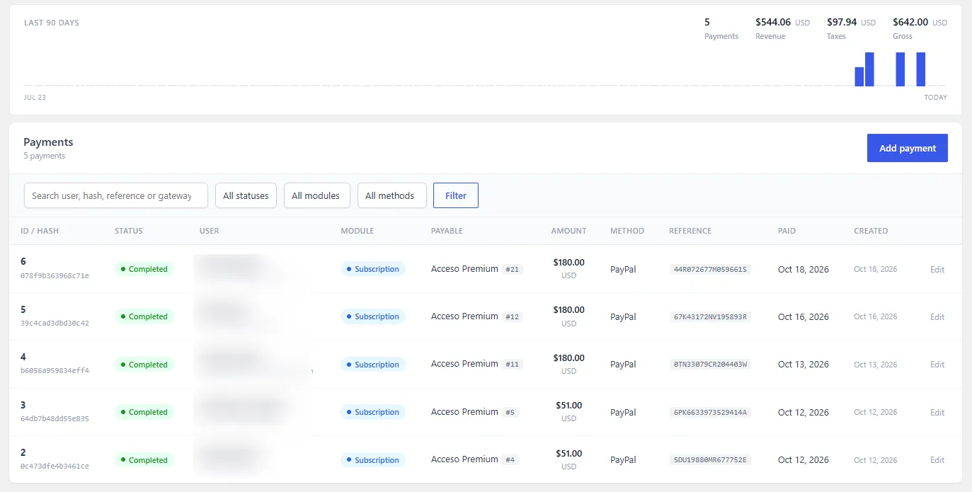The image size is (972, 492).
Task: Select reference code 67K43172NV195893R
Action: (x=710, y=317)
